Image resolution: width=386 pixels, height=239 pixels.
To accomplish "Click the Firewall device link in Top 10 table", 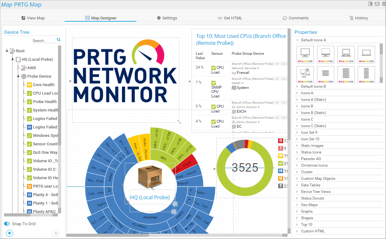I will click(x=243, y=73).
